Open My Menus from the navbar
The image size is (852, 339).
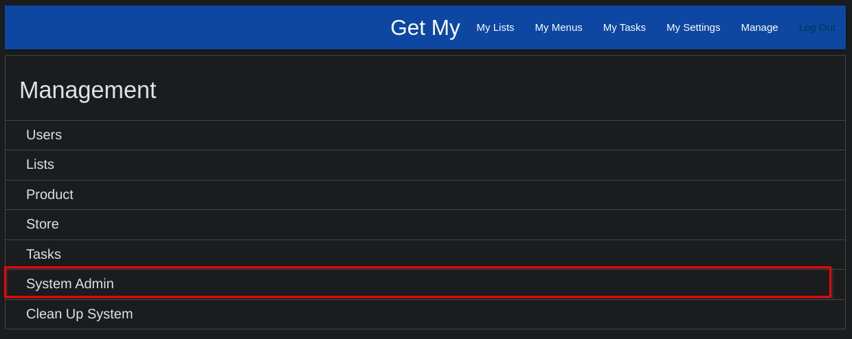(x=559, y=27)
